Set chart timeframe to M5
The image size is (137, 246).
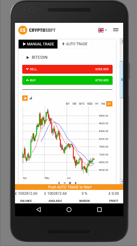[x=75, y=104]
